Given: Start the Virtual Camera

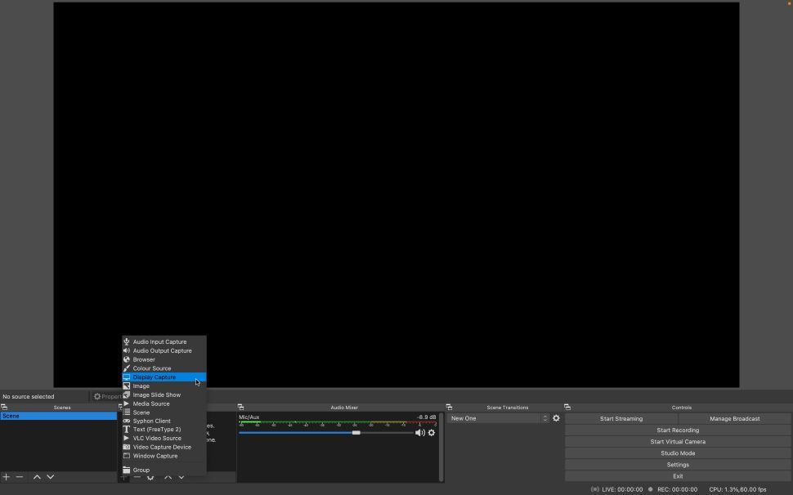Looking at the screenshot, I should (x=678, y=441).
